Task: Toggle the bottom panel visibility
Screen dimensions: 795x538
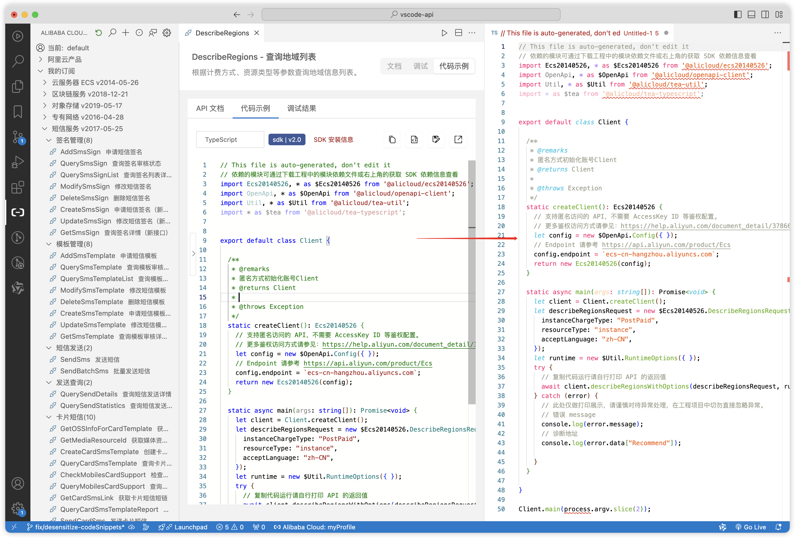Action: [751, 14]
